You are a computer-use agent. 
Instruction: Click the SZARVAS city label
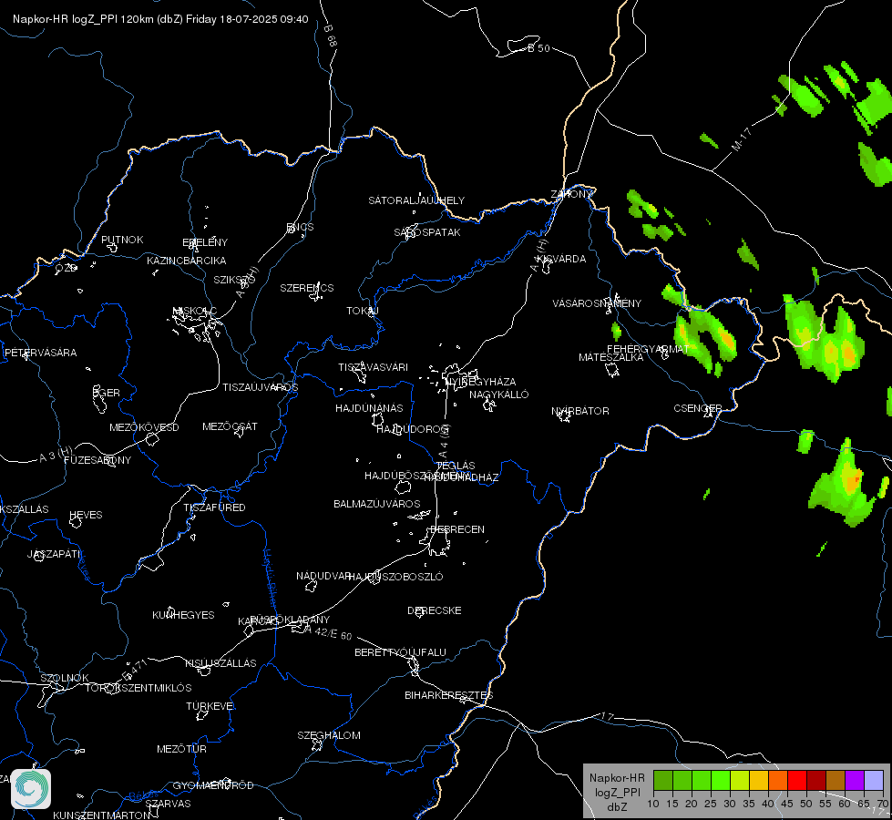(x=168, y=804)
